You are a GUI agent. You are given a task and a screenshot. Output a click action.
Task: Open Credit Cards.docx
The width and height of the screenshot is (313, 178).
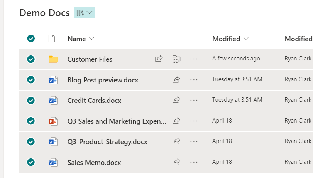(95, 101)
